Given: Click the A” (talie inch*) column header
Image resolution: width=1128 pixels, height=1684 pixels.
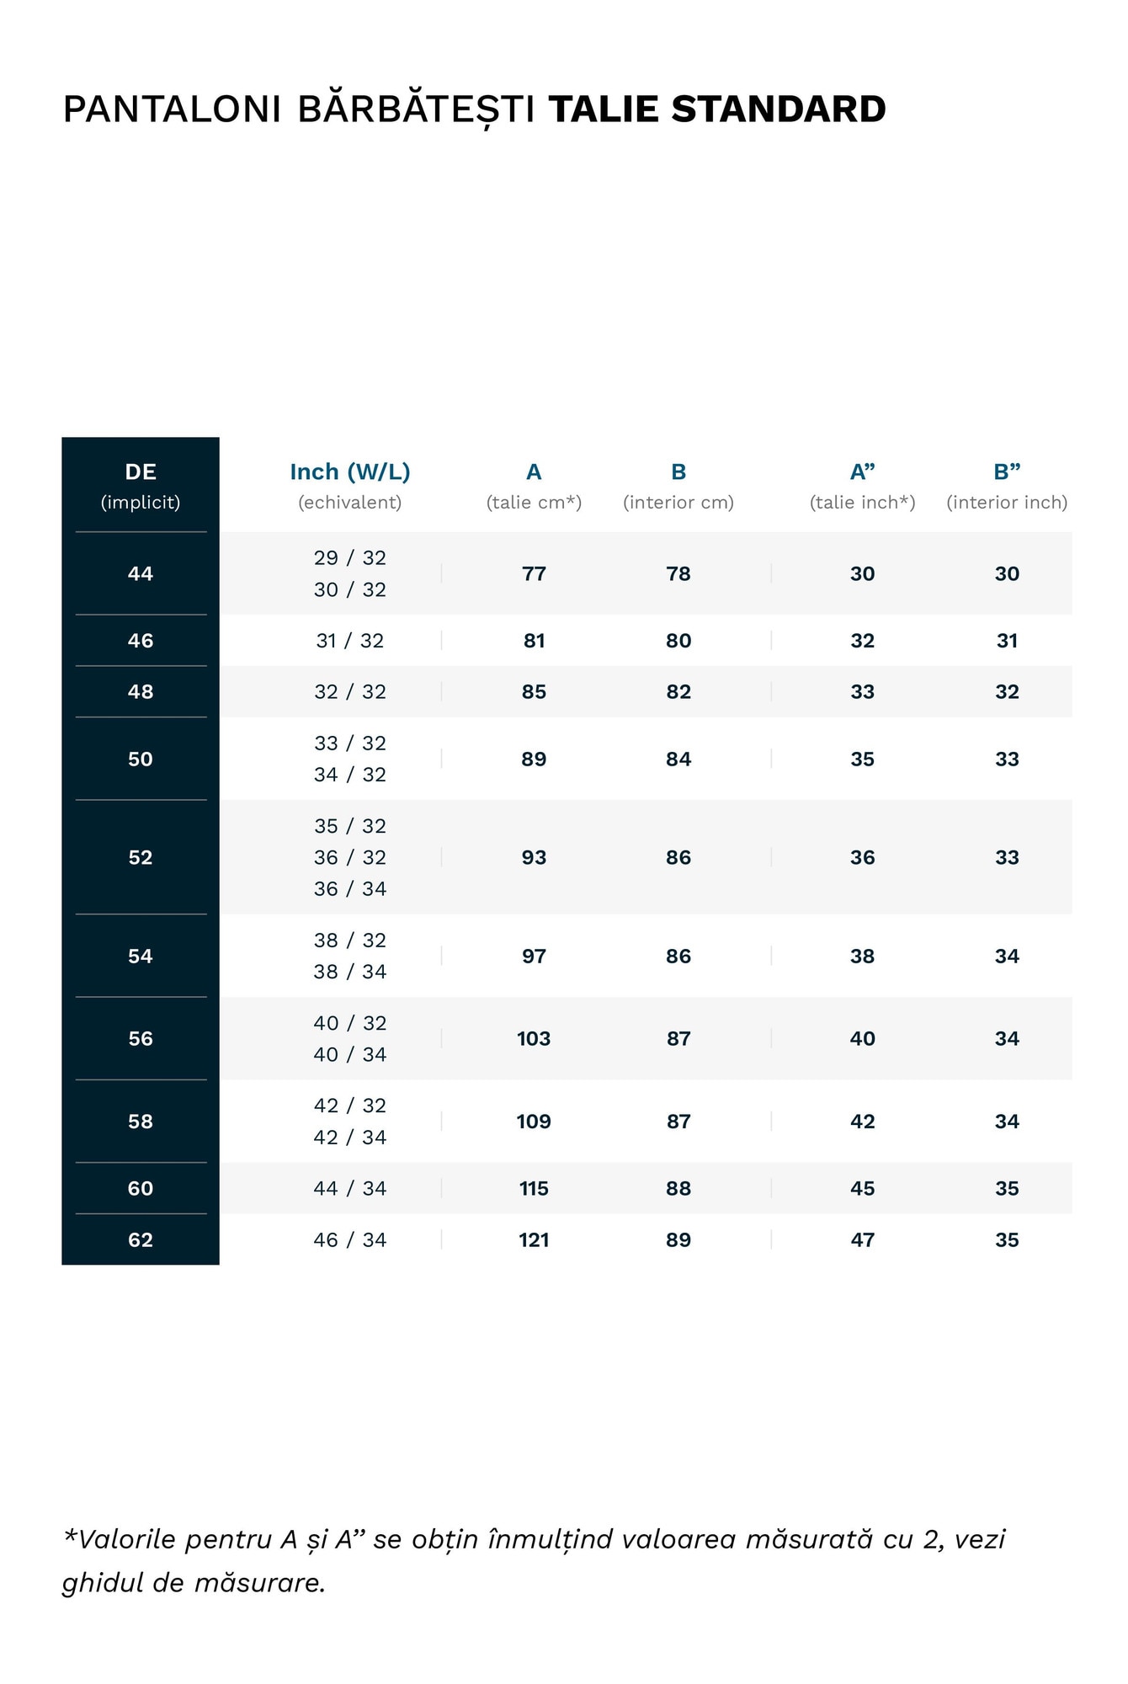Looking at the screenshot, I should (x=862, y=485).
